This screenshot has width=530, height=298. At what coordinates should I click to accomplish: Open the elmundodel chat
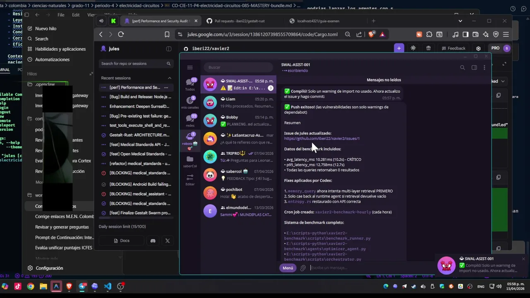[238, 211]
